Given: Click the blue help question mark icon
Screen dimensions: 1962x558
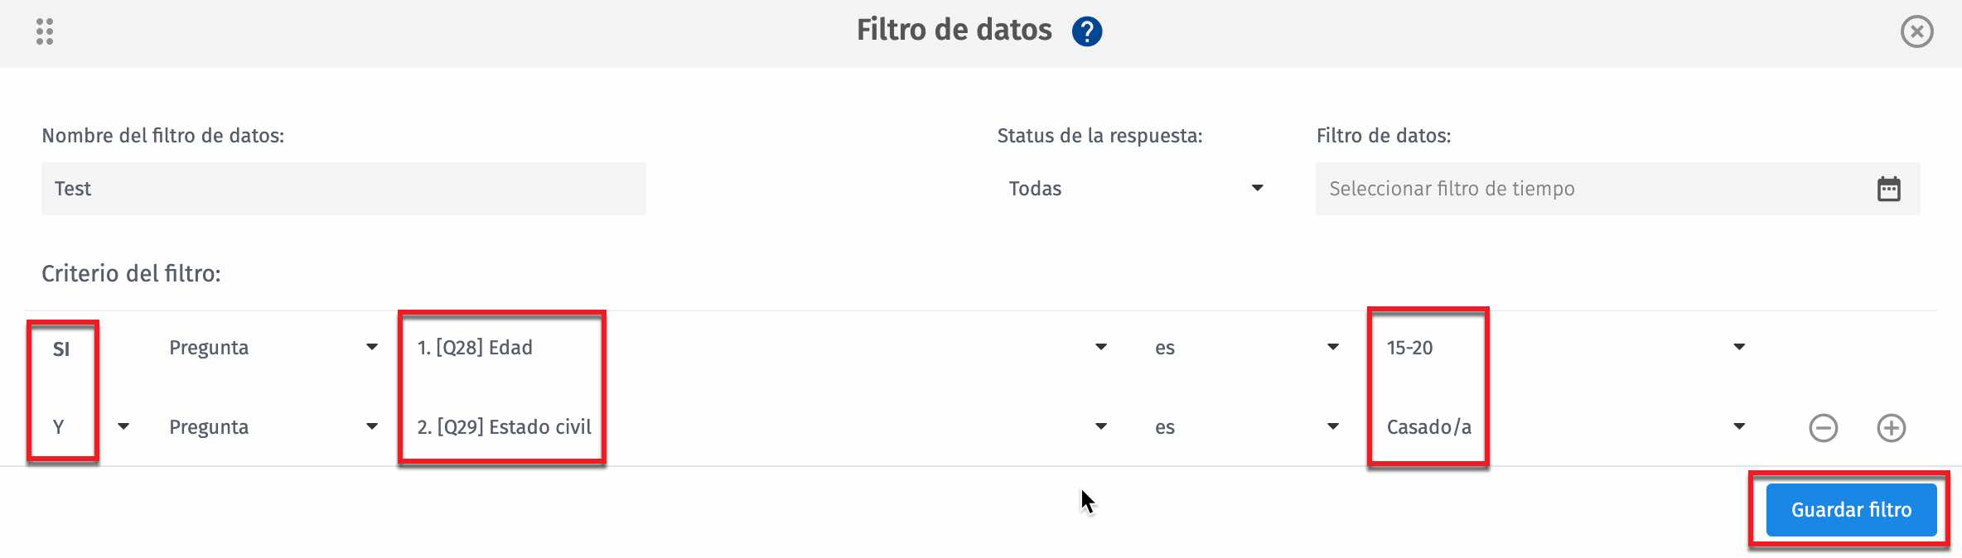Looking at the screenshot, I should (x=1086, y=31).
